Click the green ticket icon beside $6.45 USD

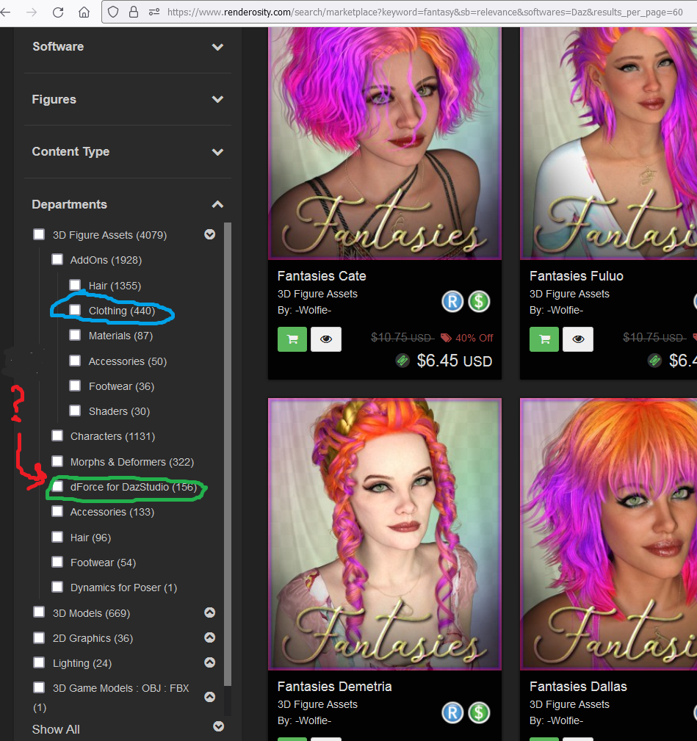402,361
